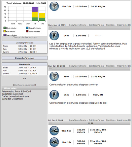This screenshot has width=132, height=147.
Task: Click the Pulsometro Polar RS400sd note
Action: [16, 92]
